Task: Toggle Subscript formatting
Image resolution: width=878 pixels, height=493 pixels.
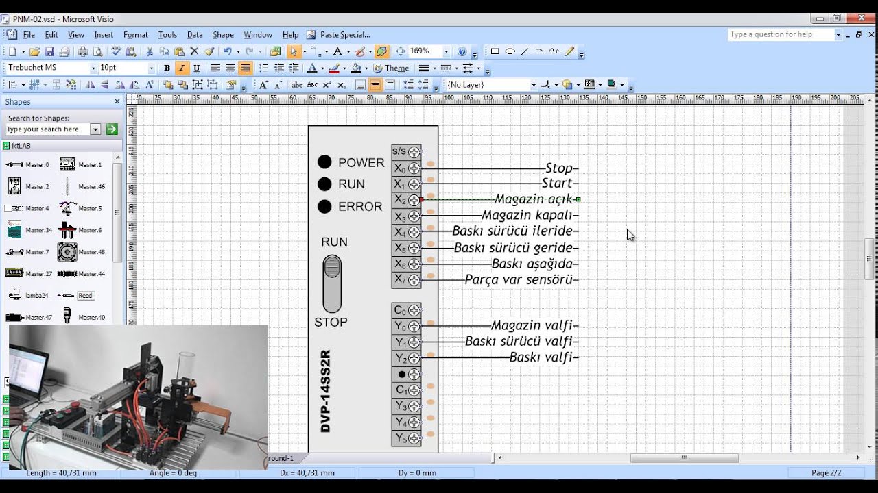Action: click(x=342, y=85)
